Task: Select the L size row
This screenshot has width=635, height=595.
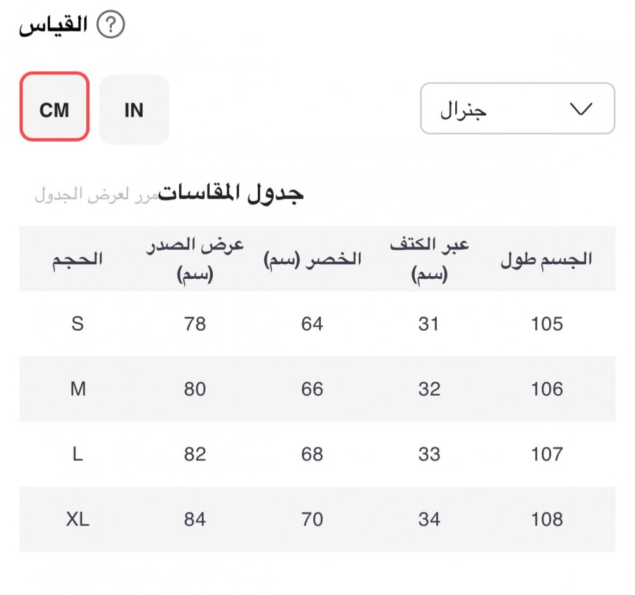Action: click(77, 454)
